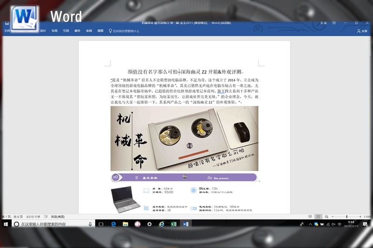Click the 共享 (Share) button
The width and height of the screenshot is (373, 248).
tap(362, 31)
